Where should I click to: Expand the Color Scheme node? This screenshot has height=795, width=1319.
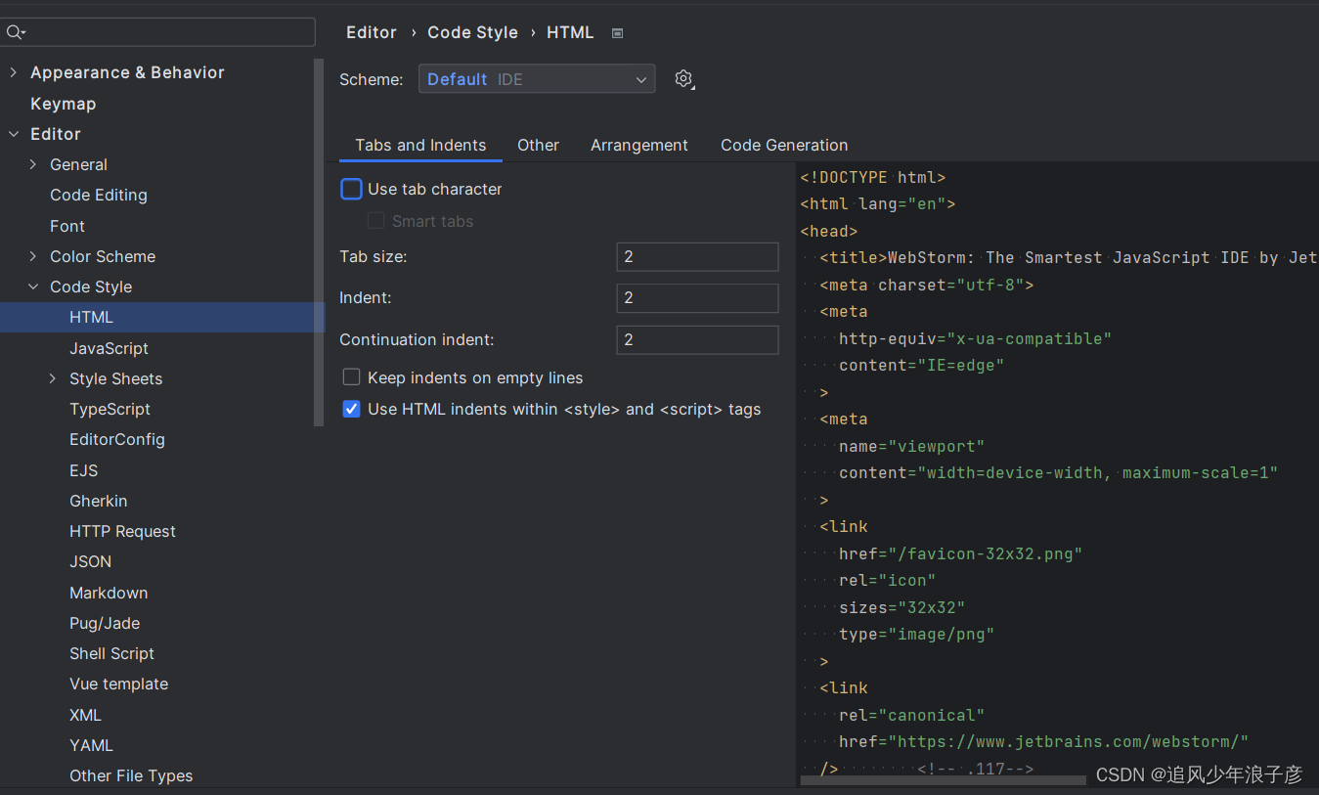(32, 256)
